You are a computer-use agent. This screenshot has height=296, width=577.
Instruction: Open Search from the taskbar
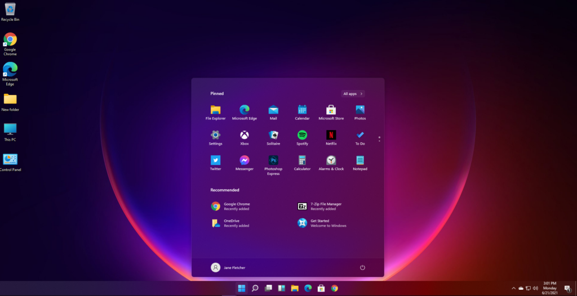tap(255, 288)
